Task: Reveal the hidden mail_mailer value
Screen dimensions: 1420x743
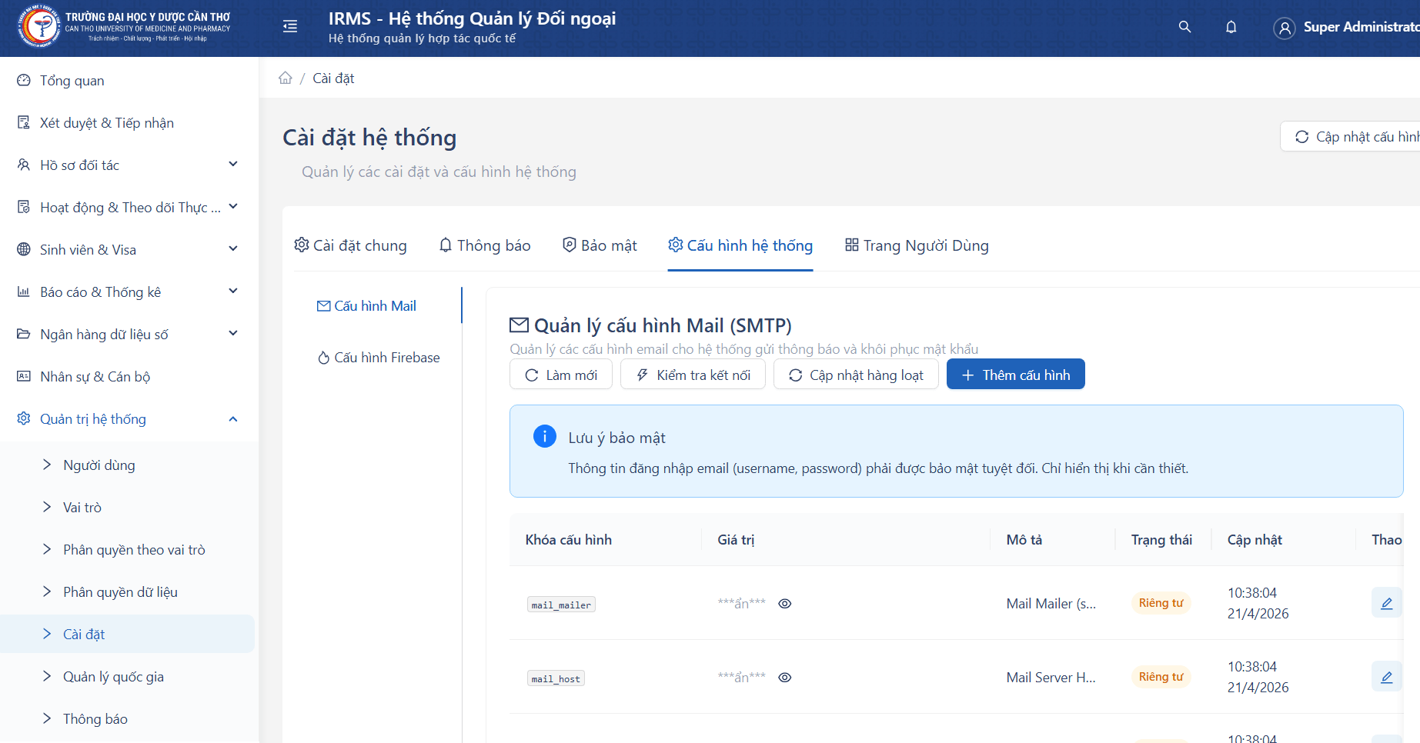Action: [784, 604]
